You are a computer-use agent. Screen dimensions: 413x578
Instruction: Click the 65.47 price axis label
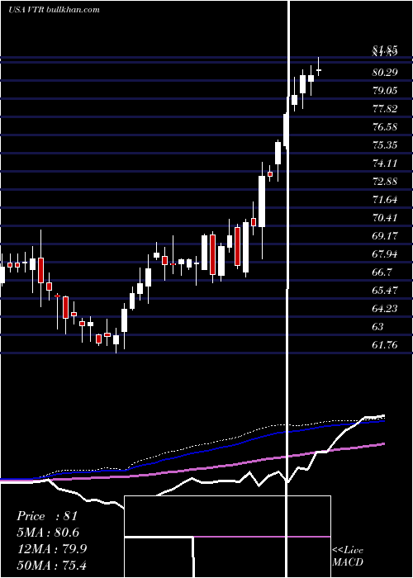pos(385,291)
